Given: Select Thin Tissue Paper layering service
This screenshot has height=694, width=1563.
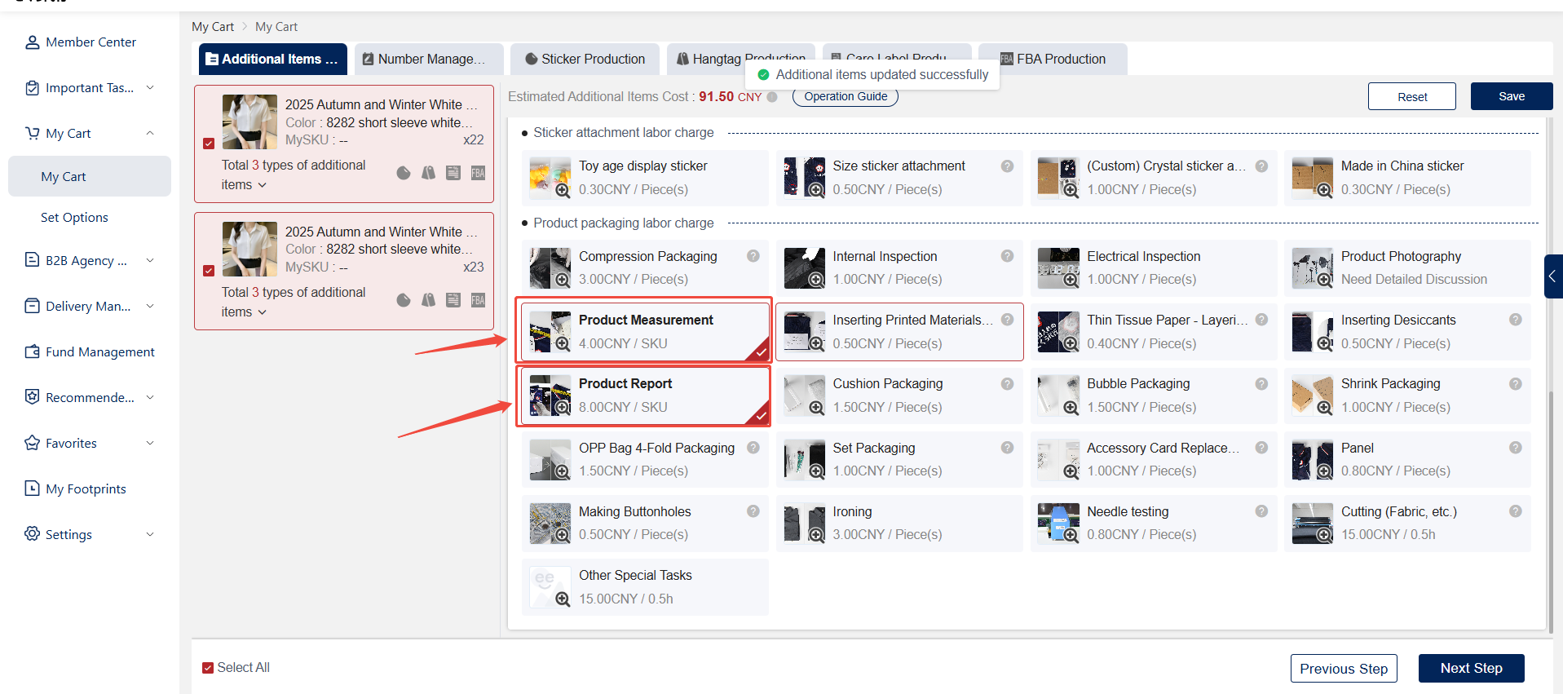Looking at the screenshot, I should (x=1154, y=331).
